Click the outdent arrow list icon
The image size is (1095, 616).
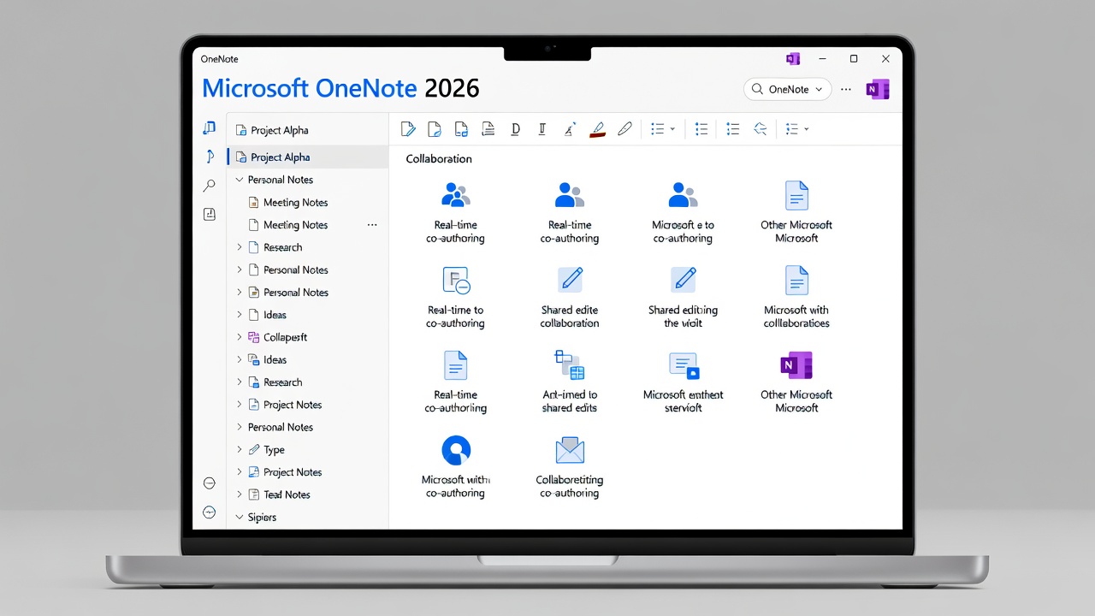(760, 129)
